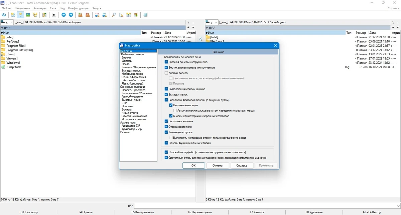Open the left panel drive 'c' dropdown

(7, 22)
